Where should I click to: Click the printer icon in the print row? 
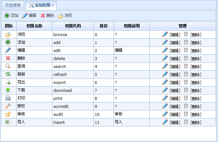click(8, 98)
